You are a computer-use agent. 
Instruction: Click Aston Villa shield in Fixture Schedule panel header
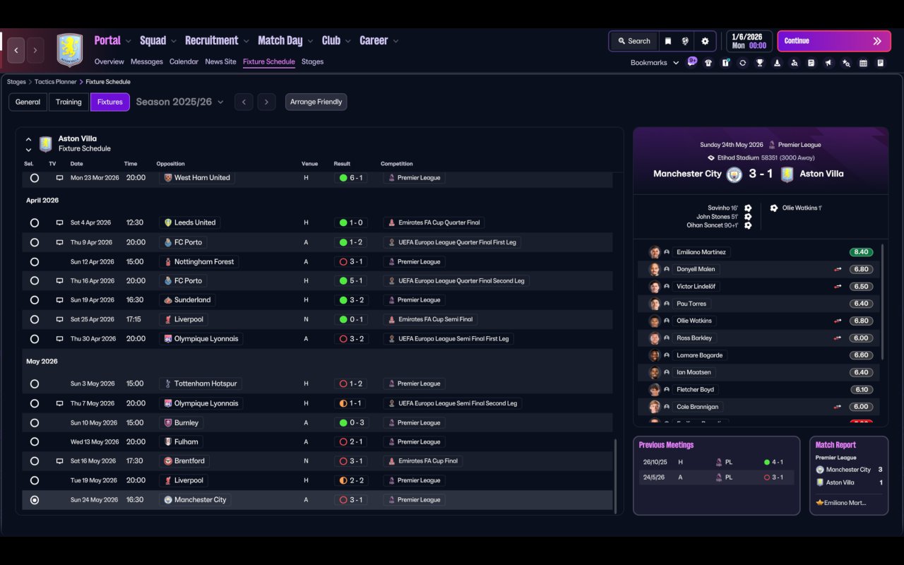point(46,144)
